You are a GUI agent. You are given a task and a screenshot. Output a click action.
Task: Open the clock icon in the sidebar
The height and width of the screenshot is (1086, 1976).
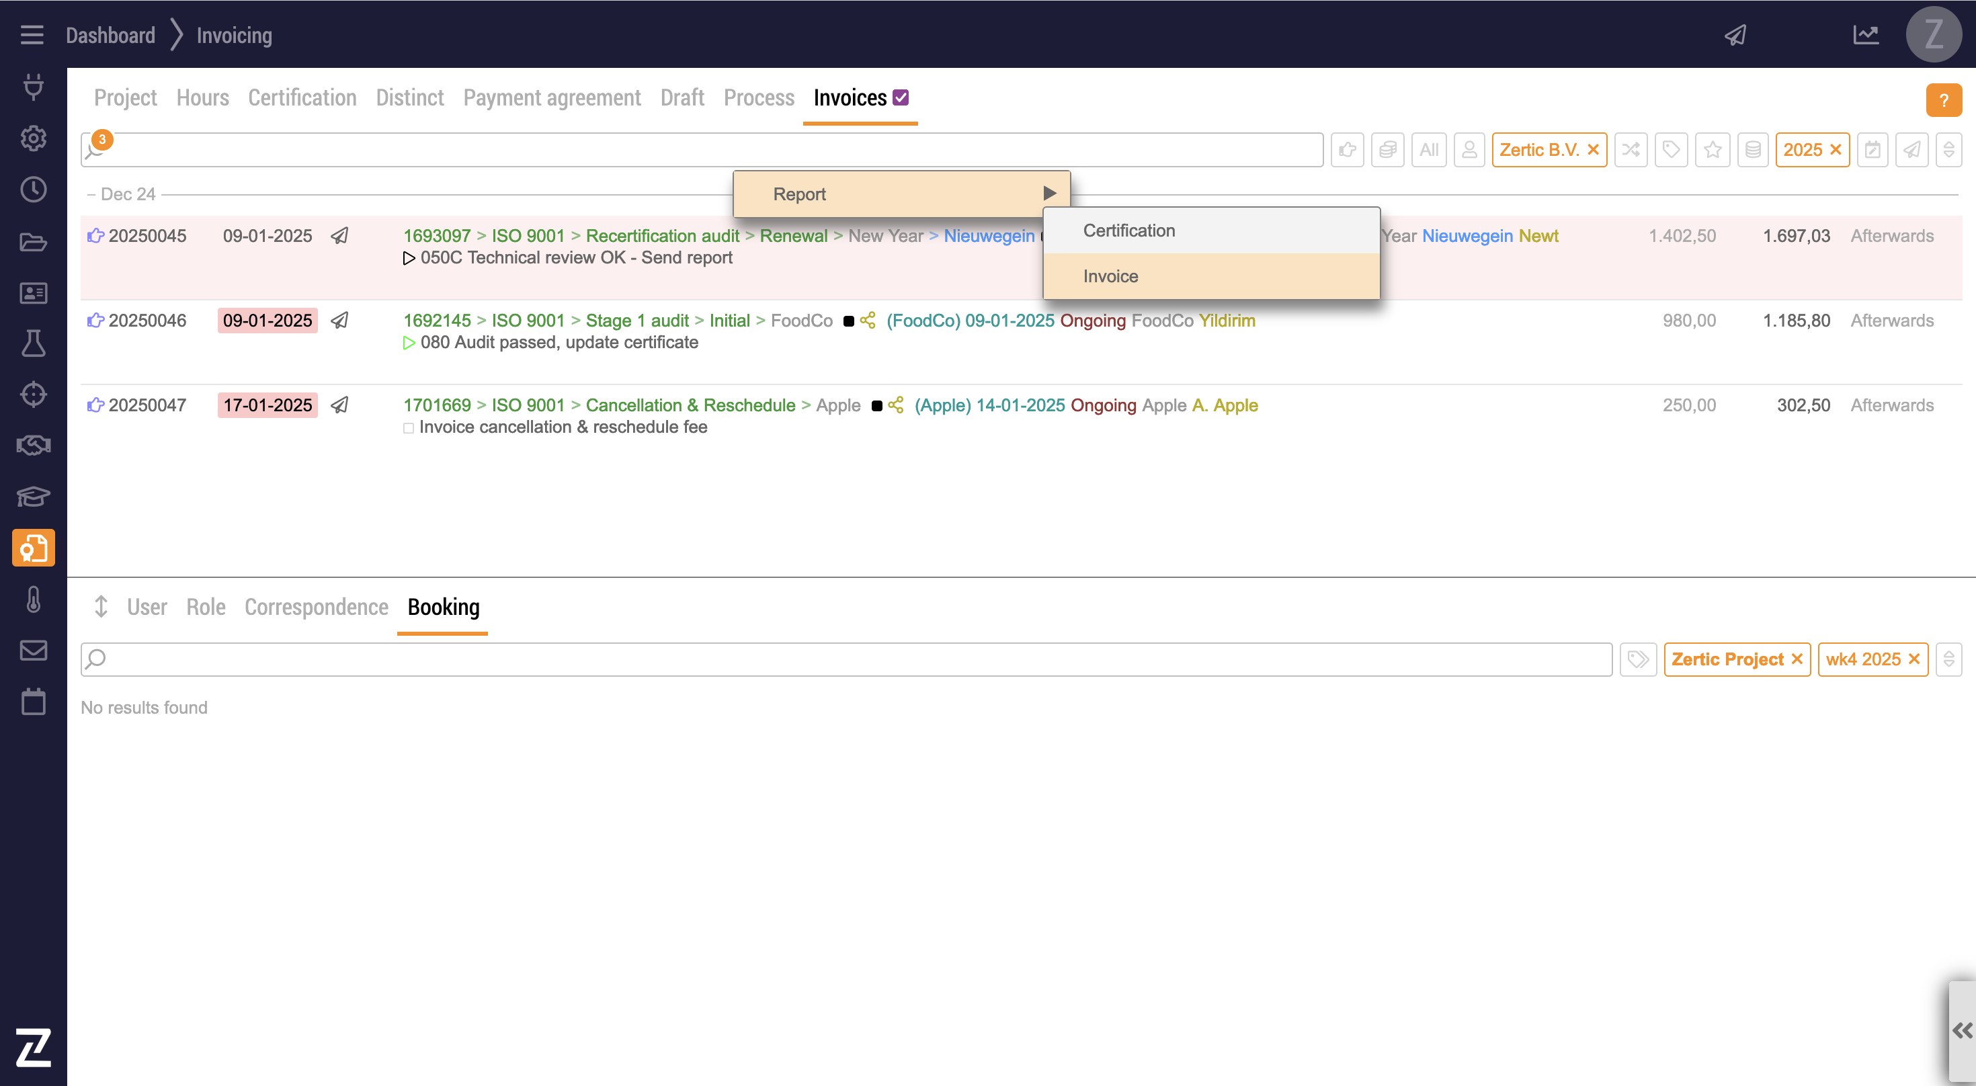coord(33,190)
